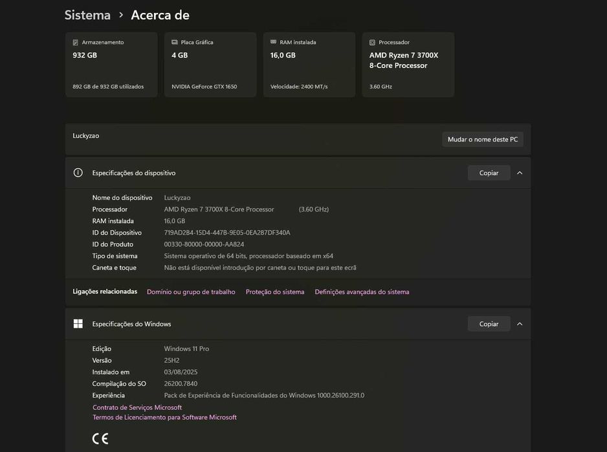Image resolution: width=607 pixels, height=452 pixels.
Task: Click the Tipo de sistema label
Action: (x=115, y=256)
